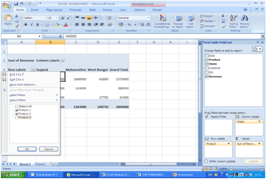The image size is (266, 179).
Task: Check the Product 3 filter checkbox
Action: (17, 118)
